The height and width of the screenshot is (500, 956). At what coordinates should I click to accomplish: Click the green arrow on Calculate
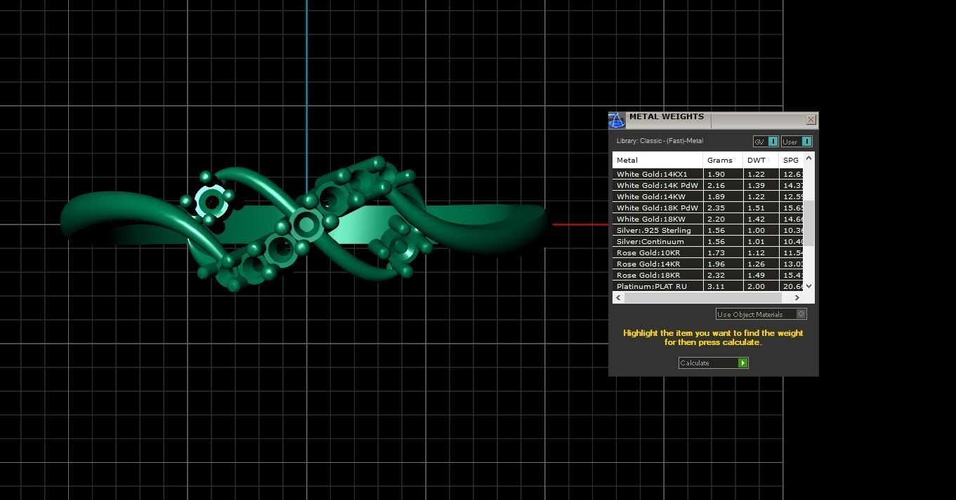click(742, 363)
